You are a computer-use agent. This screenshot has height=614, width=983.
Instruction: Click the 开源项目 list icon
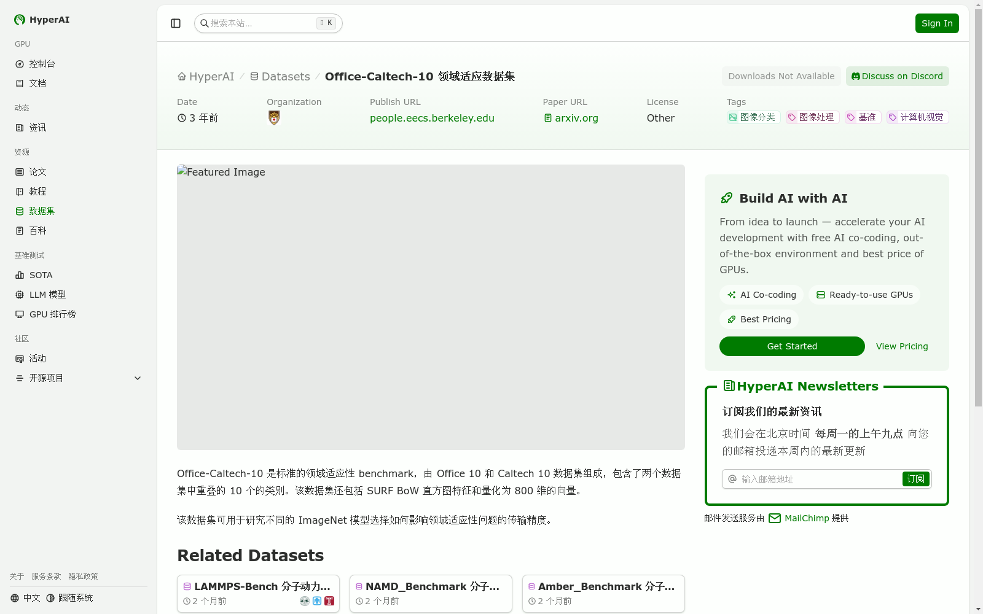point(20,378)
